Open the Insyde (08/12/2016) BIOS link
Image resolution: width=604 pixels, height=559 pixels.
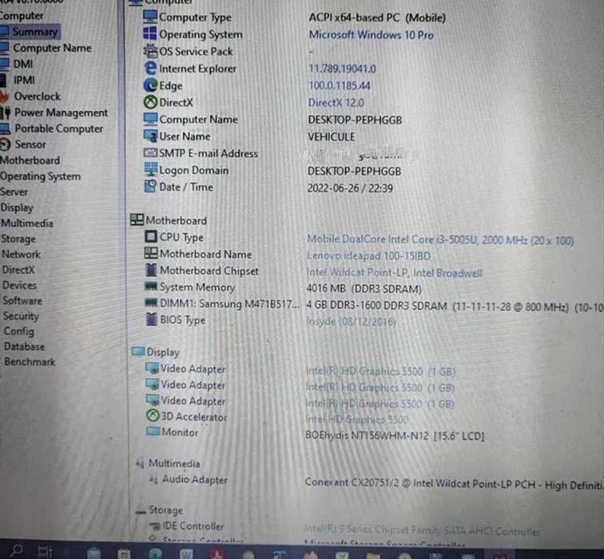[x=351, y=322]
